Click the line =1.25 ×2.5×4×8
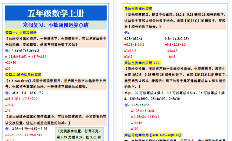 tap(143, 111)
